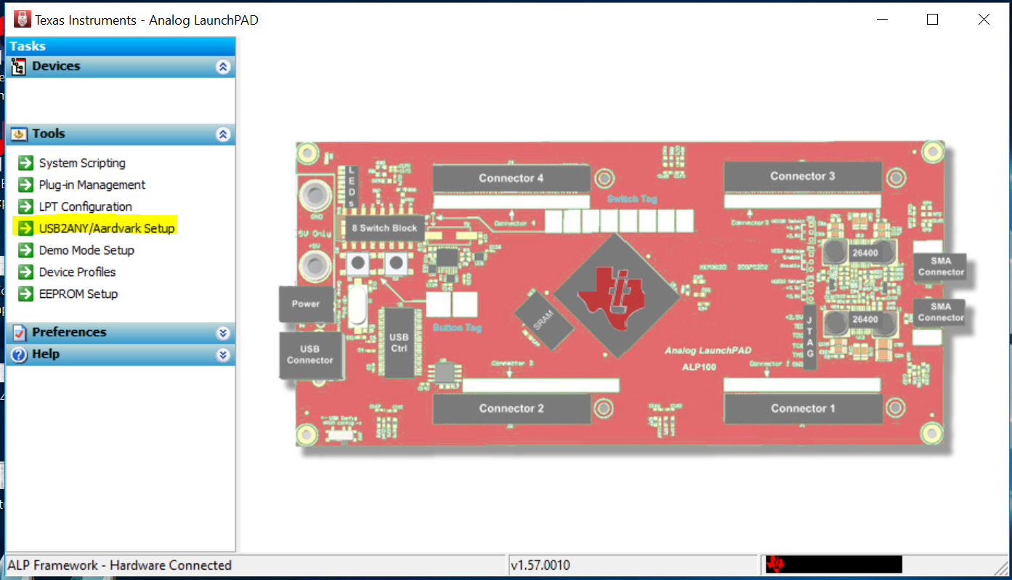Screen dimensions: 1012x580
Task: Click the green arrow icon beside LPT Configuration
Action: click(x=26, y=206)
